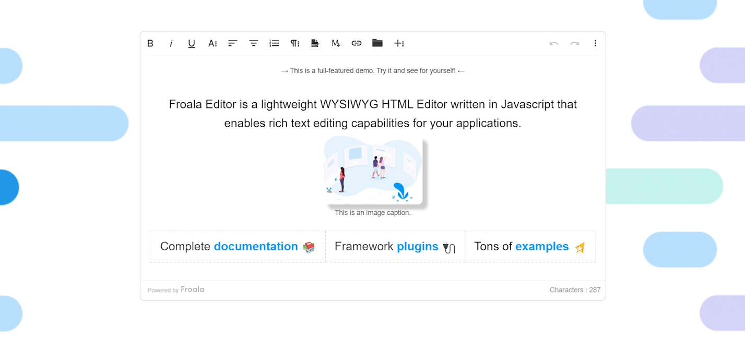Screen dimensions: 745x339
Task: Click the 'Froala Editor is a lightweight' paragraph
Action: click(x=373, y=114)
